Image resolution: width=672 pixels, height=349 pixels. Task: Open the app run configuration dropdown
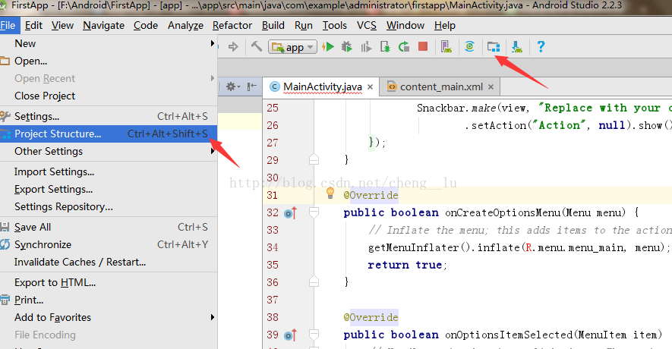point(292,47)
